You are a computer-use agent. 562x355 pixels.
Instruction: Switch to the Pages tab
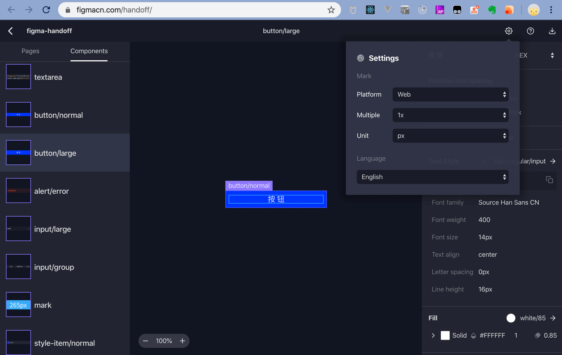pos(30,51)
